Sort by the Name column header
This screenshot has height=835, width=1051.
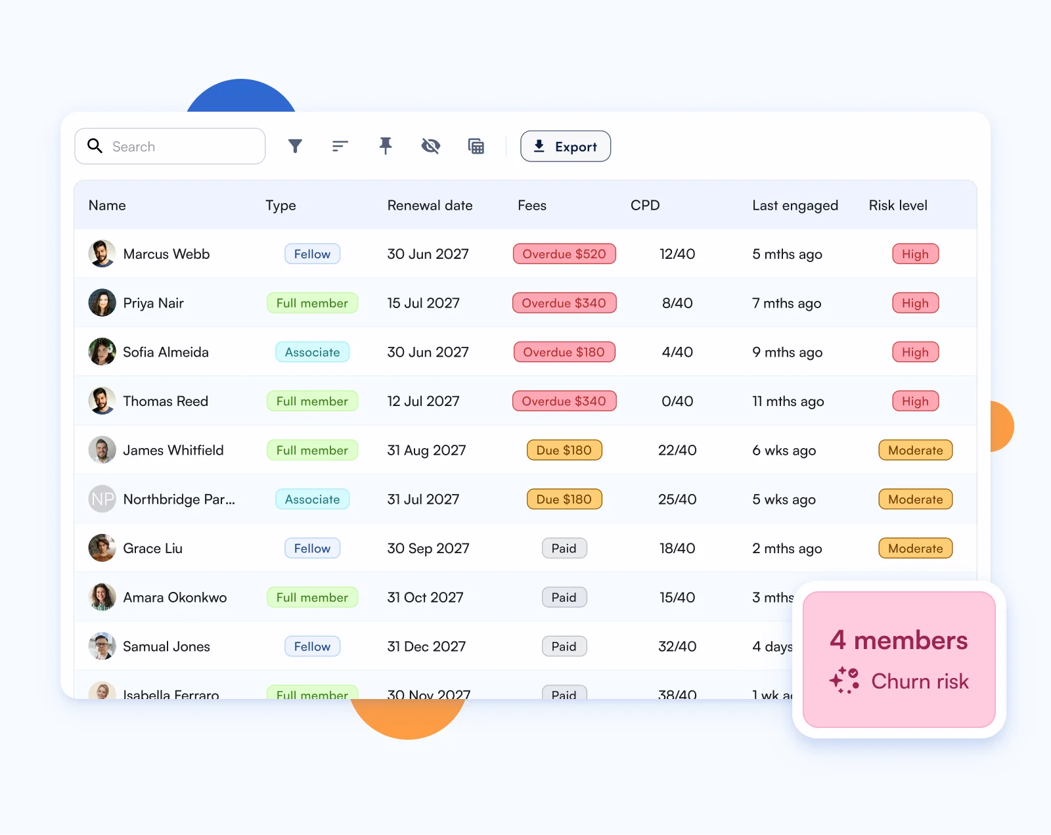pyautogui.click(x=107, y=205)
